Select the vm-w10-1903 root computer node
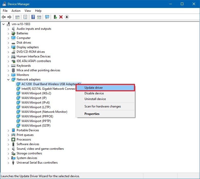200x179 pixels. click(21, 24)
